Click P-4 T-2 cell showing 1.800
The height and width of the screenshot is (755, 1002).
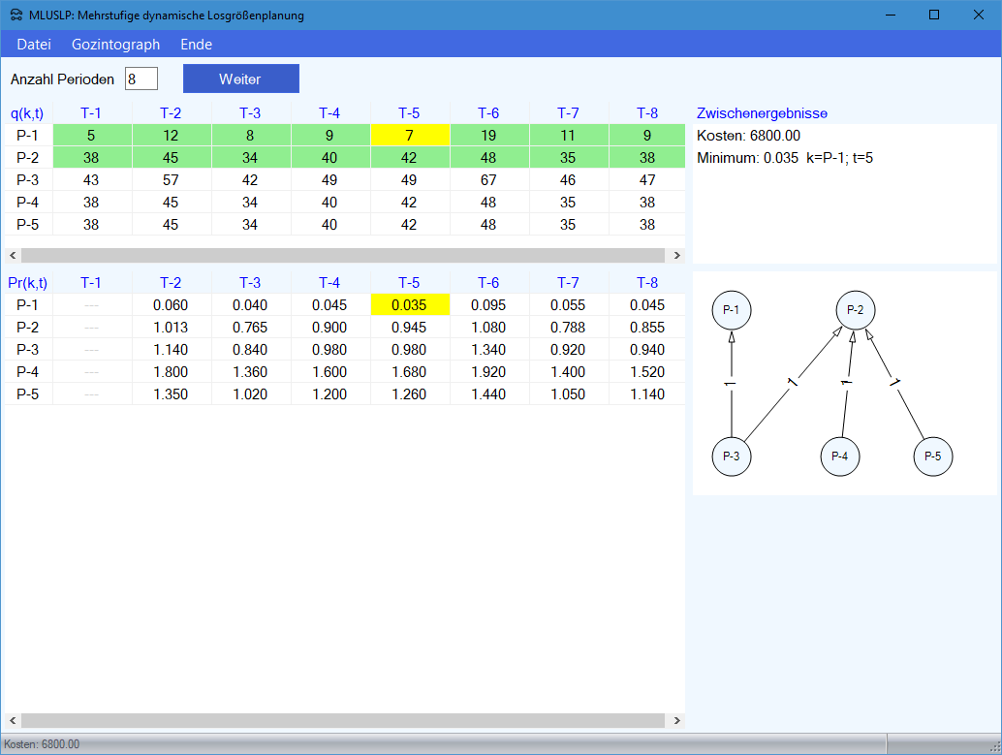(x=171, y=372)
